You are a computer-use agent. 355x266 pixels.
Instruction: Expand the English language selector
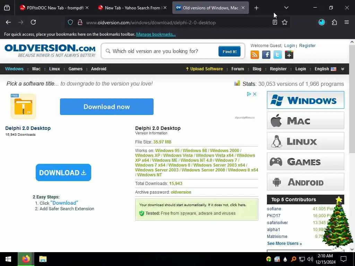(325, 69)
